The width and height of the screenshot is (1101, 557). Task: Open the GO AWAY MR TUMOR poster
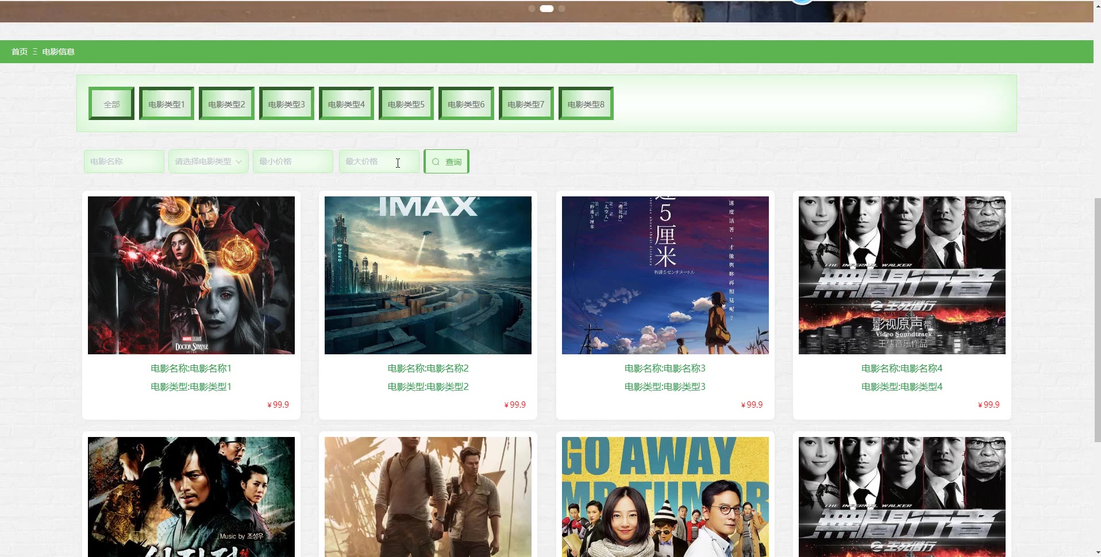click(x=665, y=497)
